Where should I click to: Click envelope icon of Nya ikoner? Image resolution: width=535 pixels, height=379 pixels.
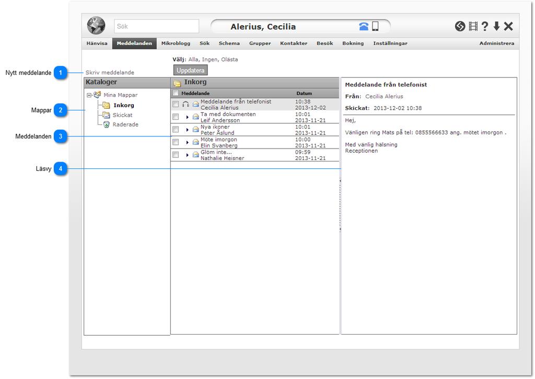click(195, 130)
